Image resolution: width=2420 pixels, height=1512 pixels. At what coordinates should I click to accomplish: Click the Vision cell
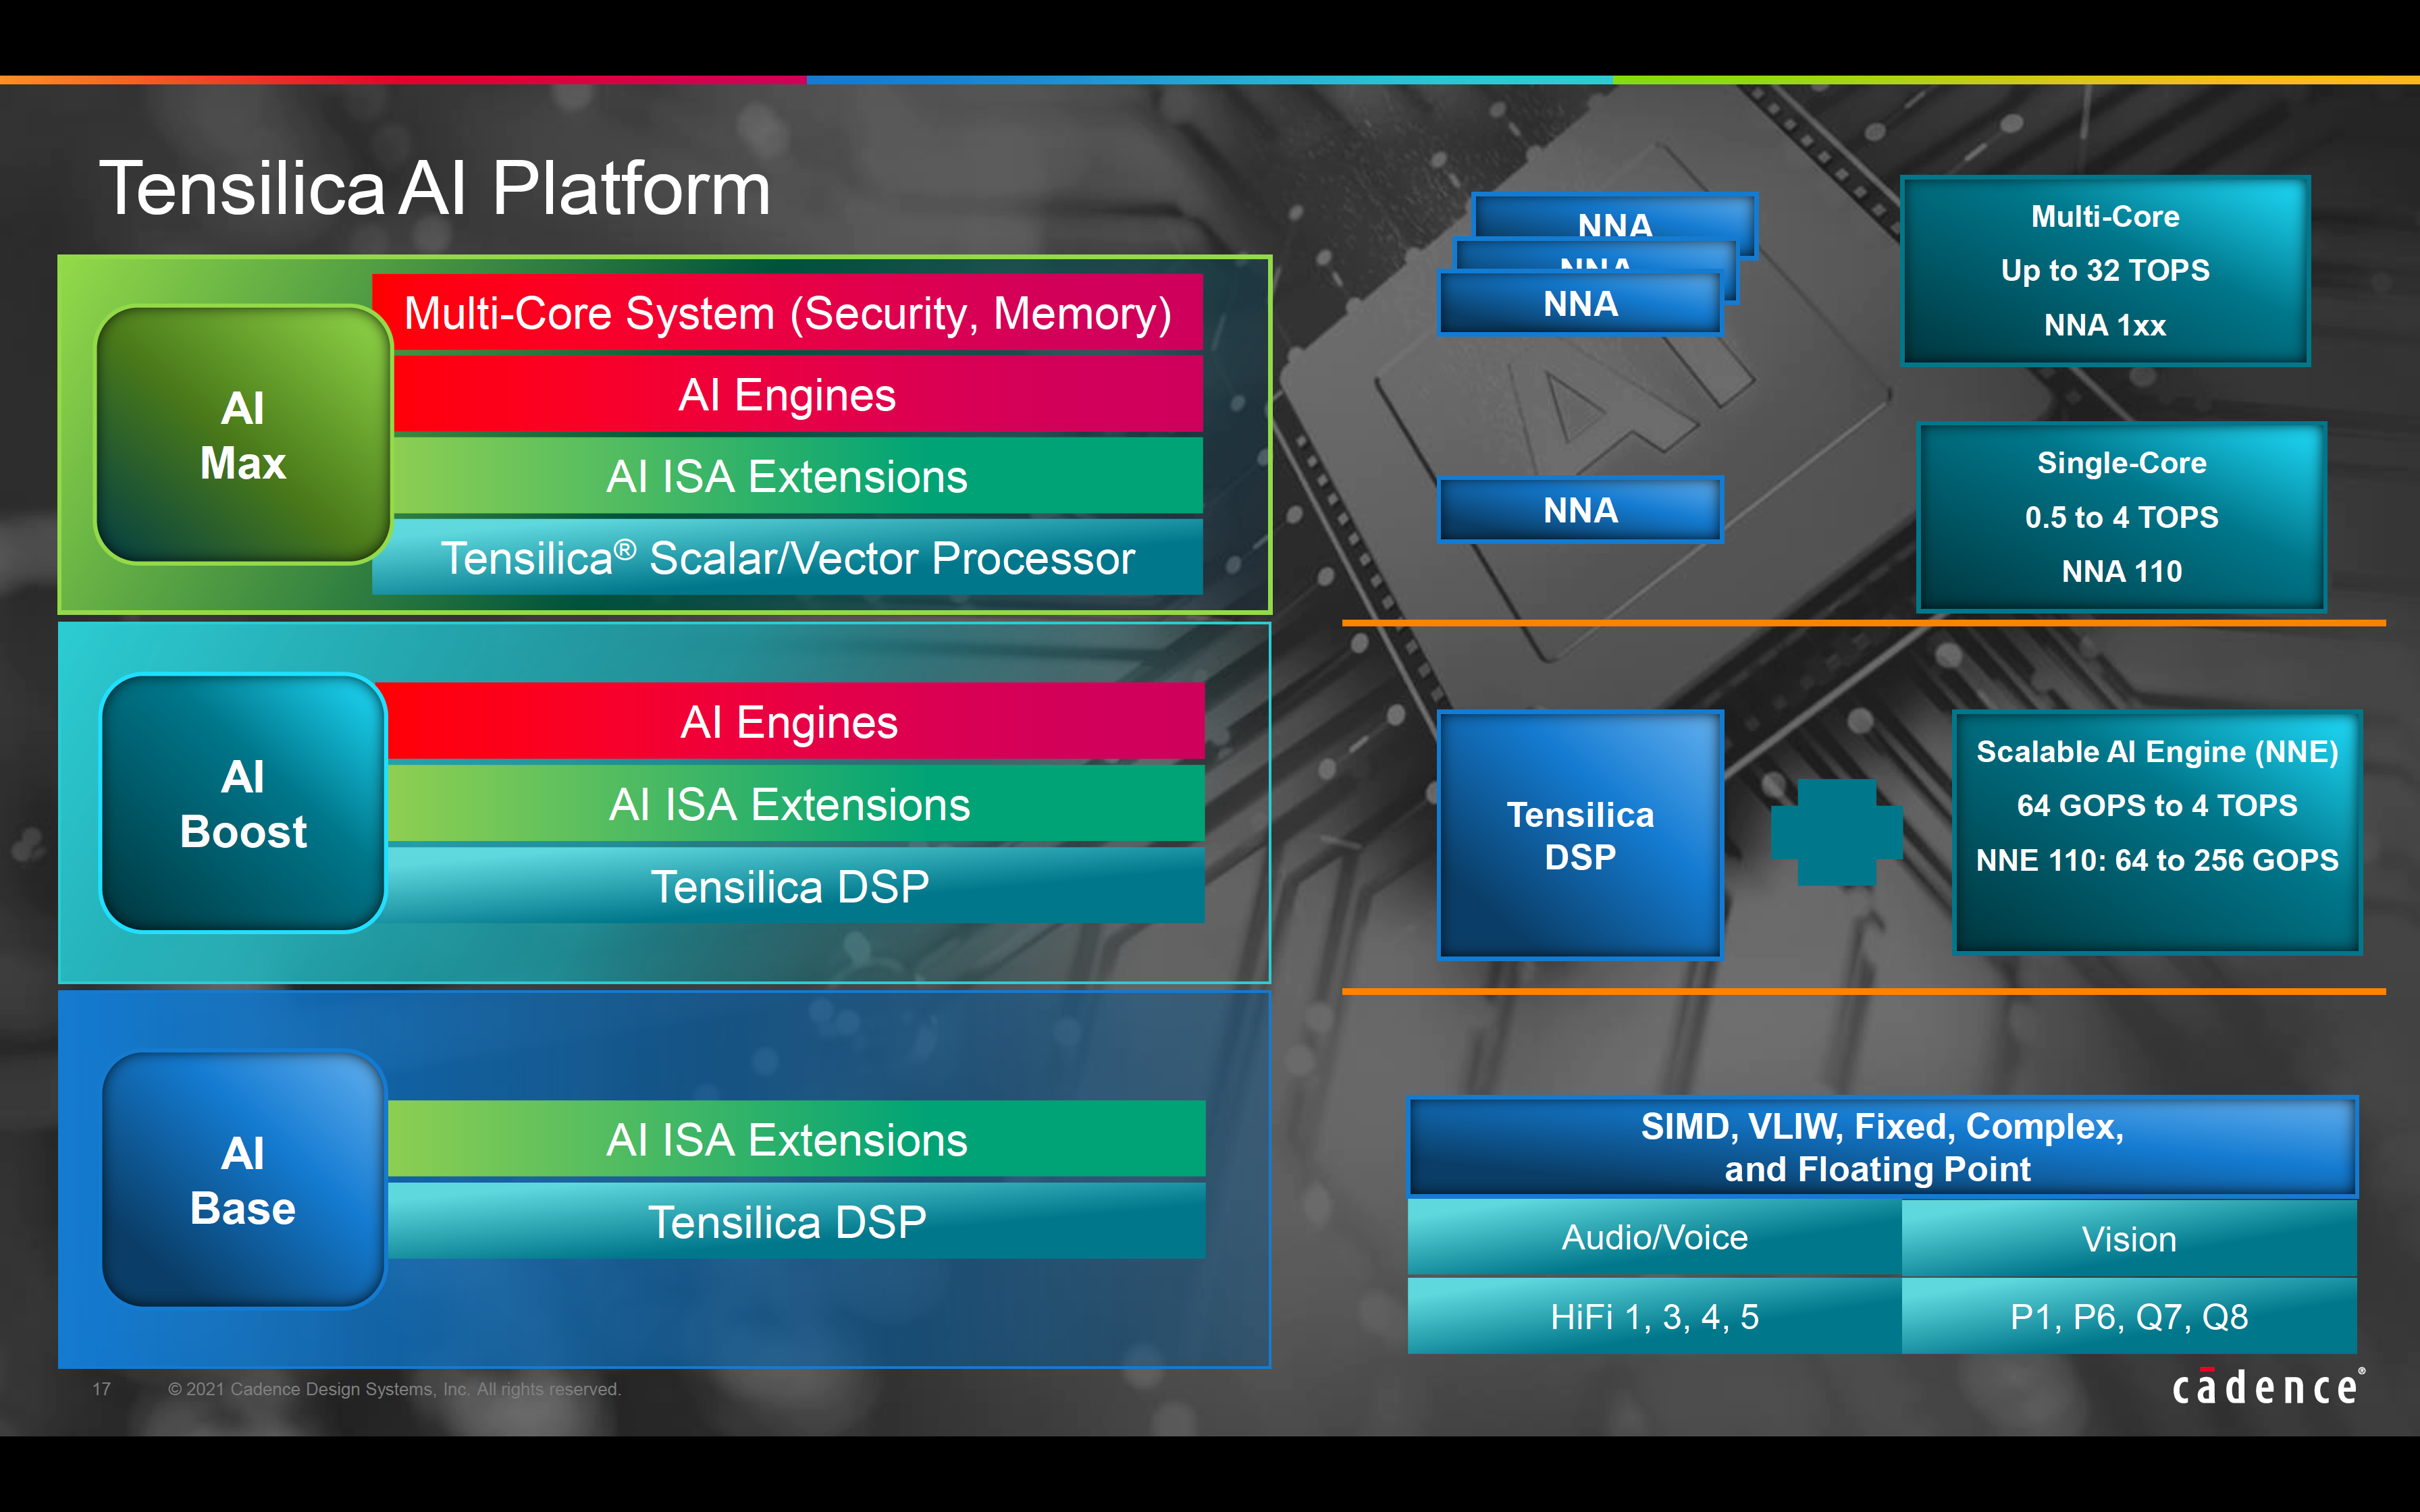coord(2129,1238)
